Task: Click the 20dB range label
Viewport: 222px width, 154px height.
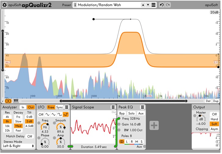Action: tap(214, 12)
